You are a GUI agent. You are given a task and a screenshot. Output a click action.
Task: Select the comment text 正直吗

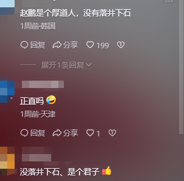32,101
